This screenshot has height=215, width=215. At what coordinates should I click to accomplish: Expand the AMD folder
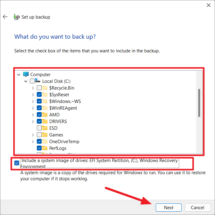tap(33, 115)
